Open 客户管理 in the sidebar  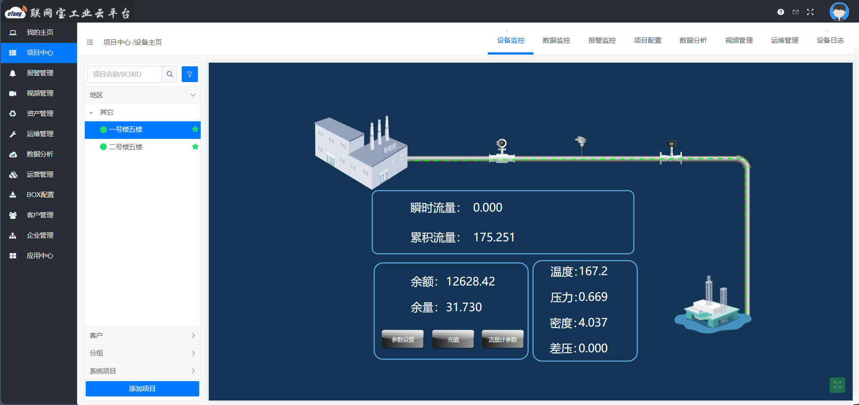click(39, 215)
